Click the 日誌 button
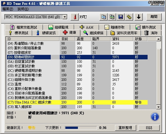 (x=149, y=128)
